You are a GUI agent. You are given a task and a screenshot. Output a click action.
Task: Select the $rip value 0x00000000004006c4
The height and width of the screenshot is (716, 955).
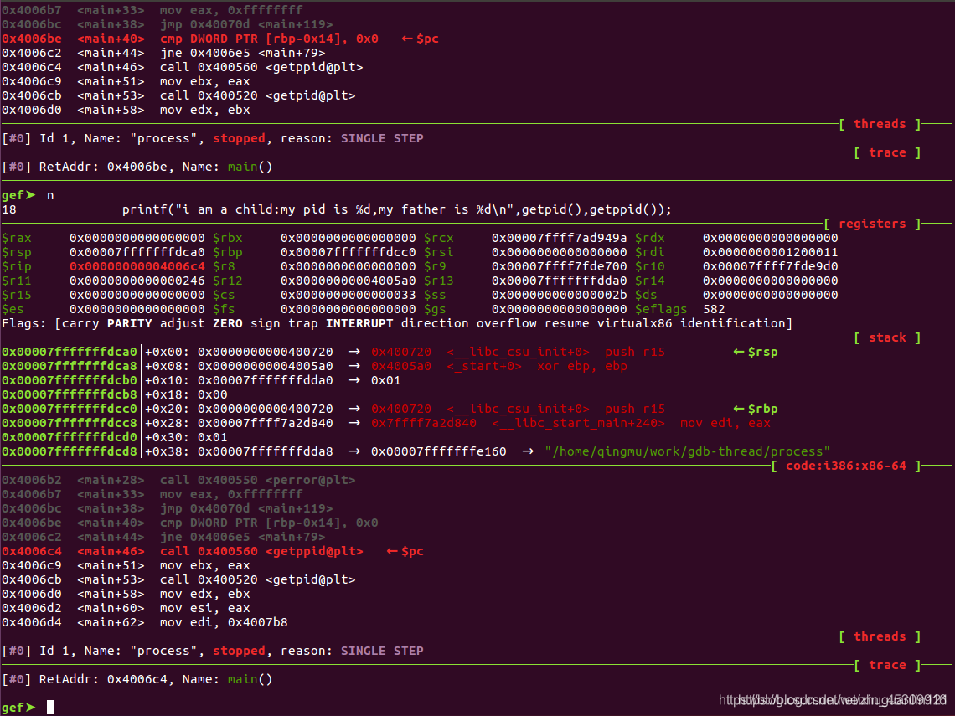pos(137,266)
